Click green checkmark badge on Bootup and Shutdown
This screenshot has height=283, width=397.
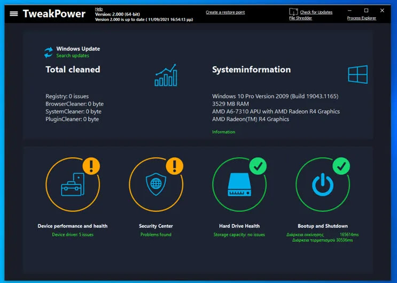(x=341, y=166)
